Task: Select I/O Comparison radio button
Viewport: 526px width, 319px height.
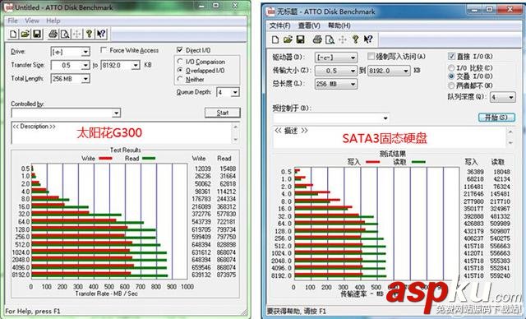Action: (x=180, y=62)
